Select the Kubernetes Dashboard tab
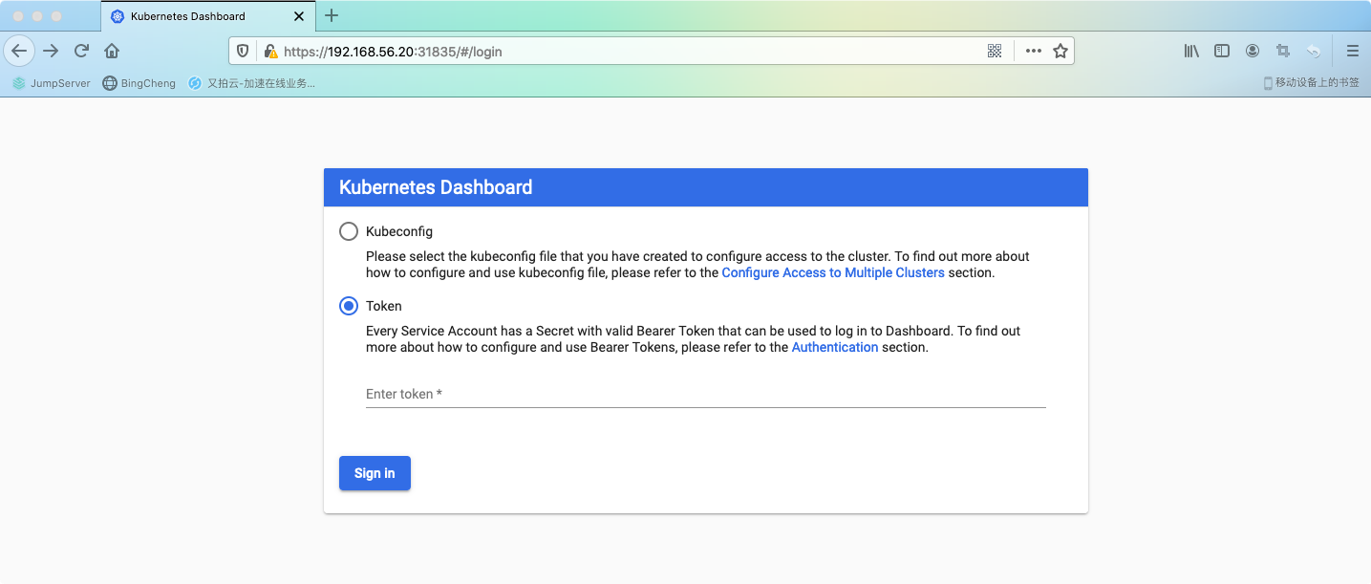The width and height of the screenshot is (1371, 584). [207, 16]
